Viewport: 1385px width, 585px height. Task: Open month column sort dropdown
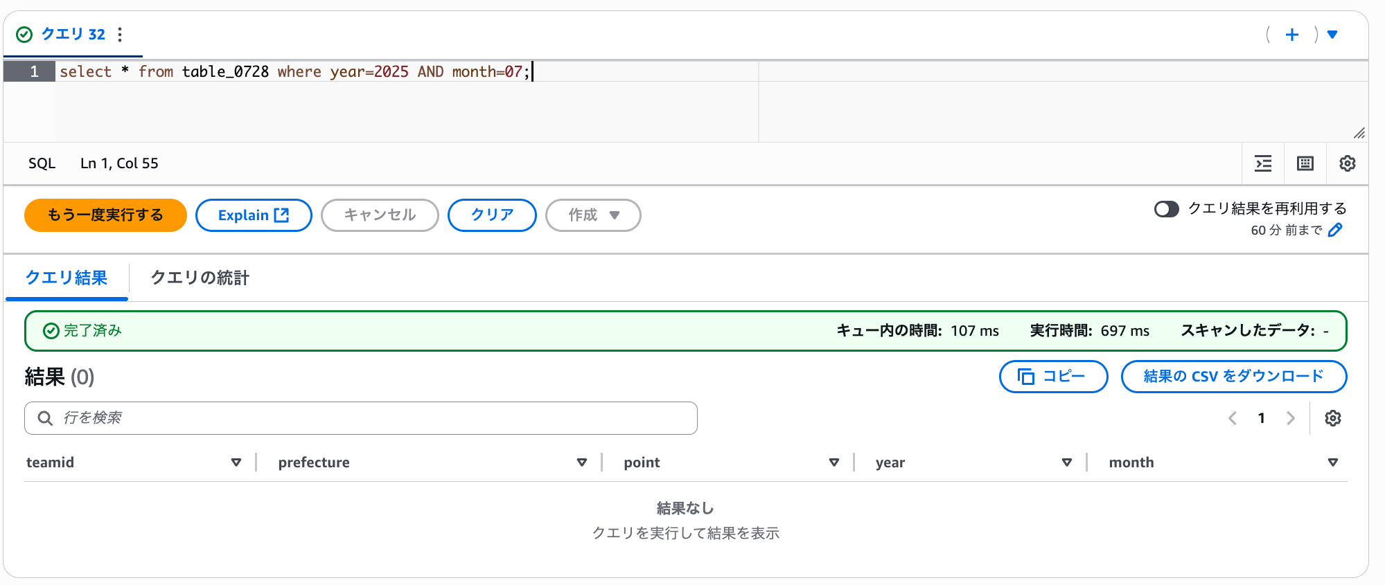(1333, 462)
